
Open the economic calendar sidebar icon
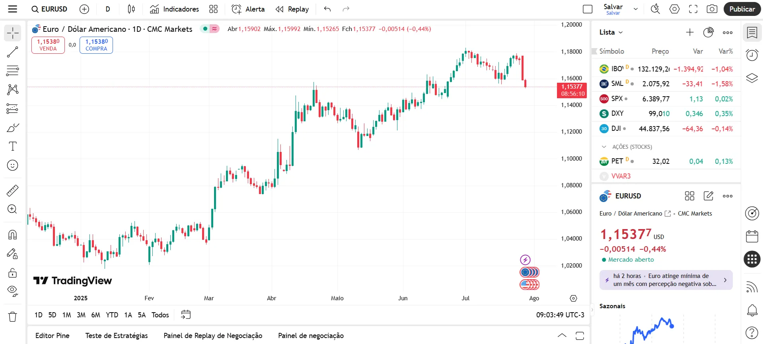coord(752,236)
